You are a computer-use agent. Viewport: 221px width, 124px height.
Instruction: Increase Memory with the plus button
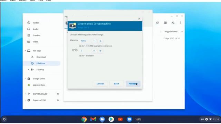click(100, 41)
